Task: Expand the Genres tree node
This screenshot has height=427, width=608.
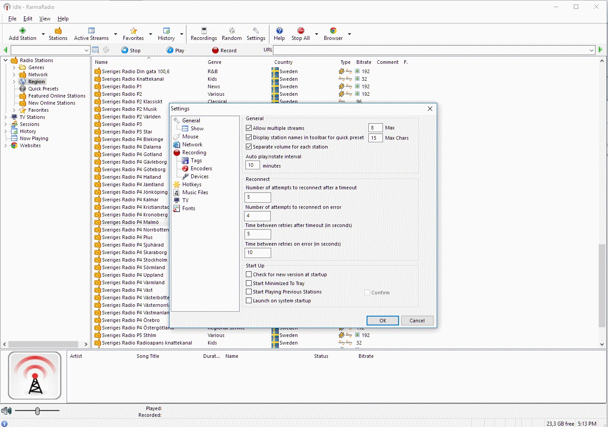Action: [14, 67]
